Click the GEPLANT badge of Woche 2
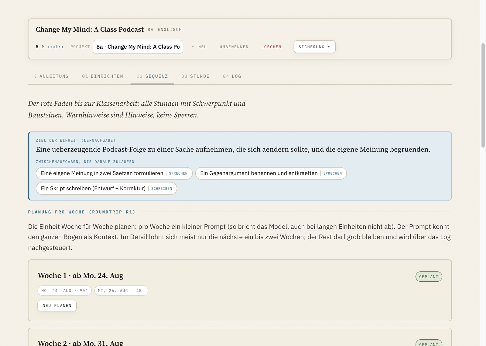The width and height of the screenshot is (486, 346). [429, 343]
